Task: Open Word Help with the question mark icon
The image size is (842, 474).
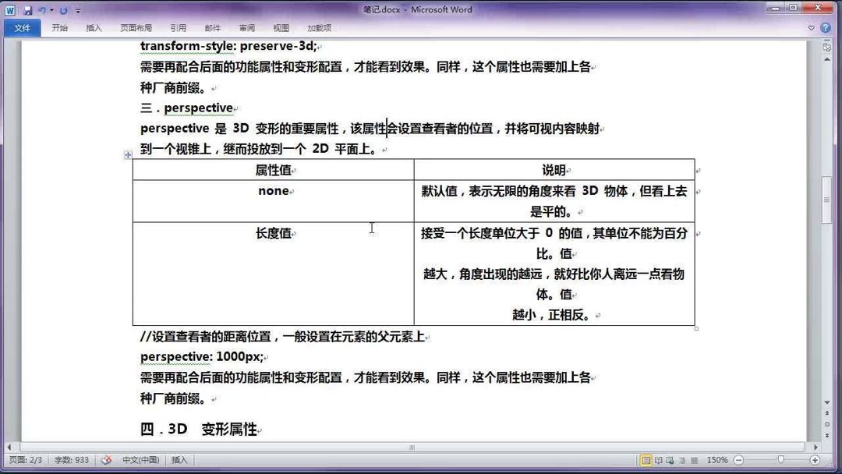Action: tap(826, 27)
